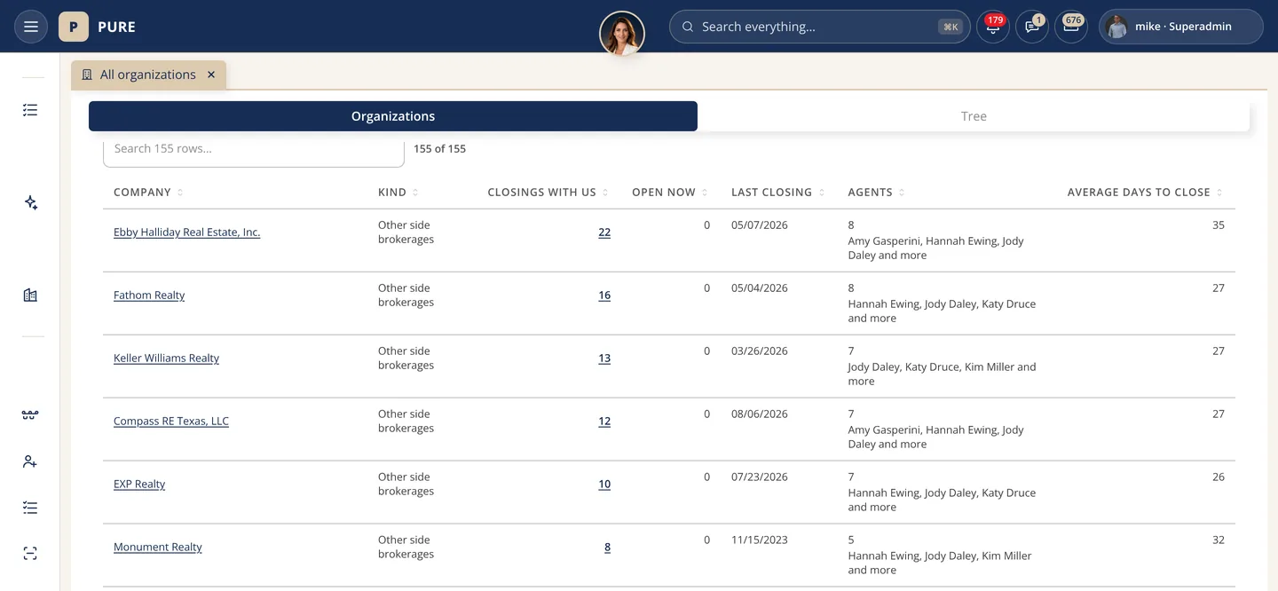
Task: Click the add-user sidebar icon
Action: 30,461
